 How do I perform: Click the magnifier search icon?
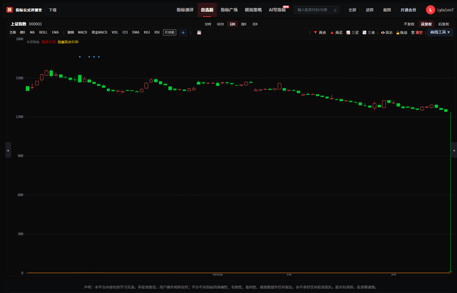click(335, 10)
